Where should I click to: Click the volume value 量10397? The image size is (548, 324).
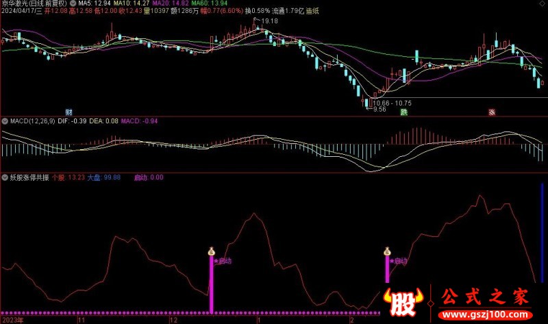click(157, 11)
